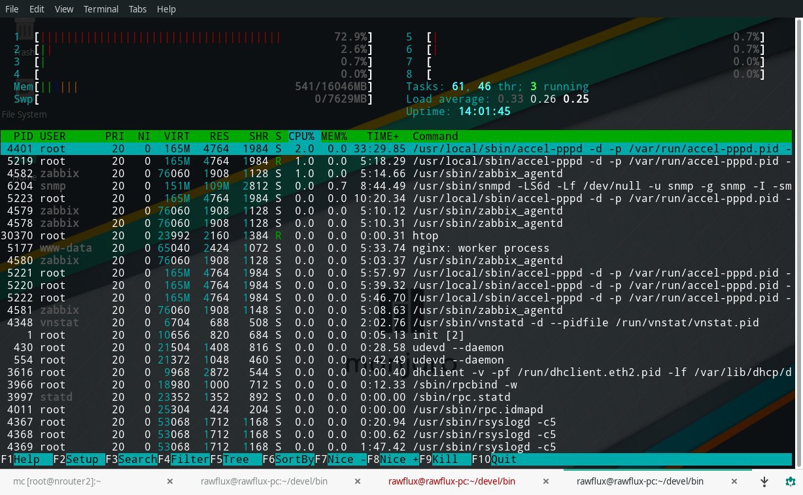The image size is (803, 495).
Task: Select udevd --daemon row with PID 554
Action: coord(396,360)
